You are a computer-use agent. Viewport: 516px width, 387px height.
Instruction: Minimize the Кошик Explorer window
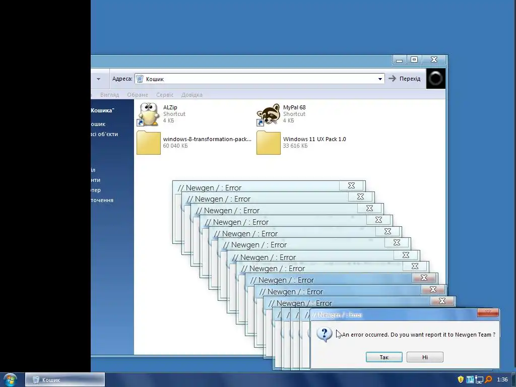coord(400,59)
